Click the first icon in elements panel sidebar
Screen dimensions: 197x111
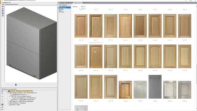click(x=2, y=91)
